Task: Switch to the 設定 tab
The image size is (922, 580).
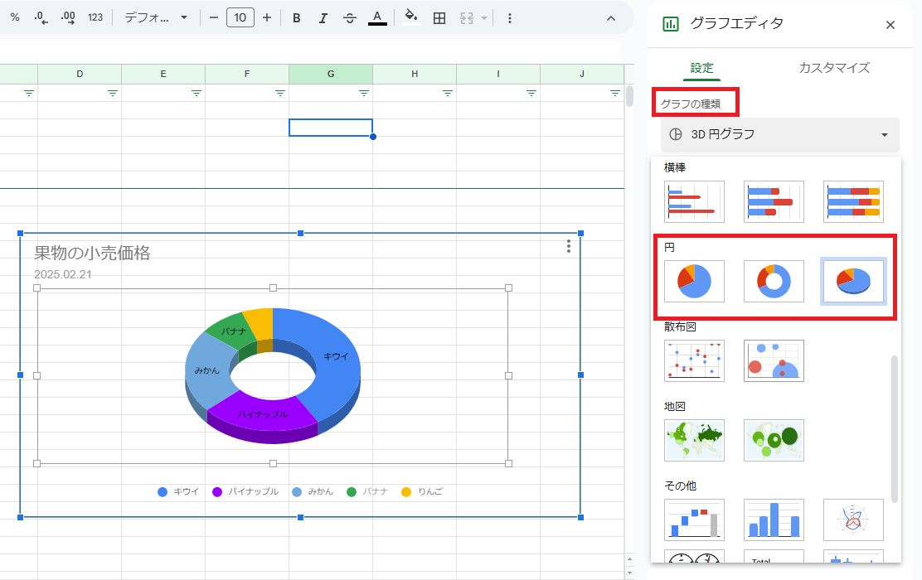Action: 701,68
